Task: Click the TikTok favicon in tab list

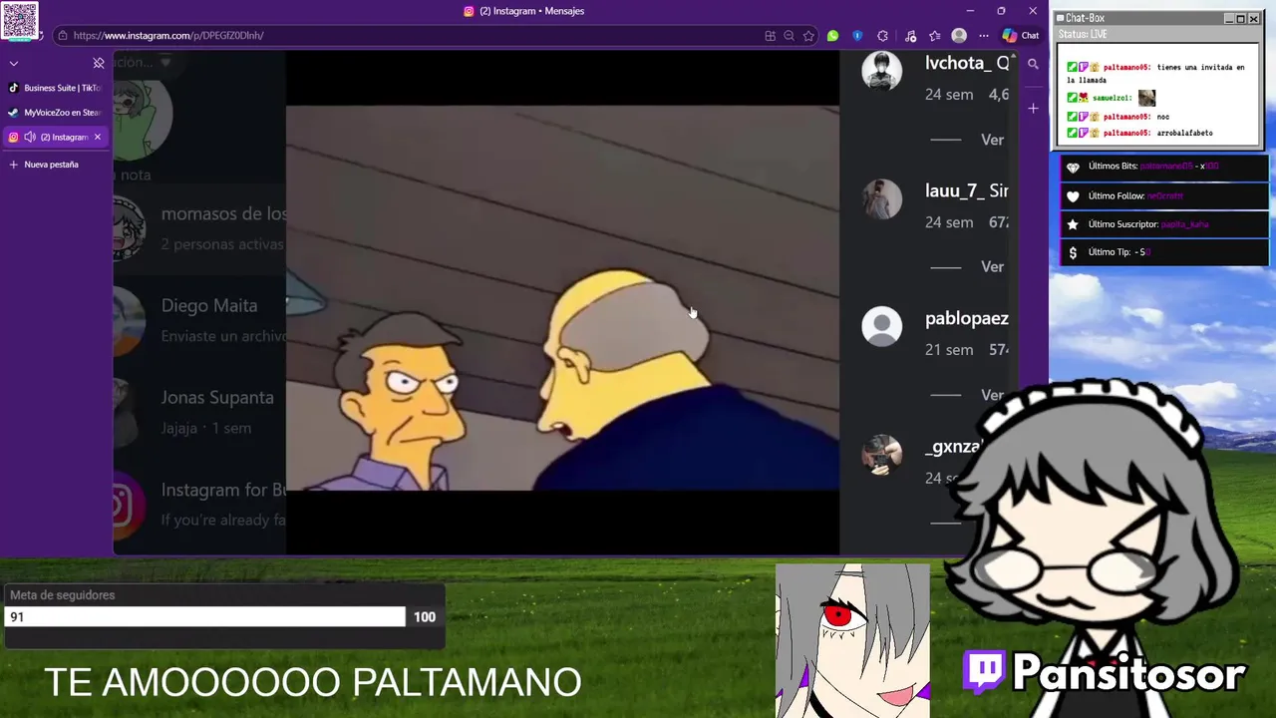Action: coord(14,88)
